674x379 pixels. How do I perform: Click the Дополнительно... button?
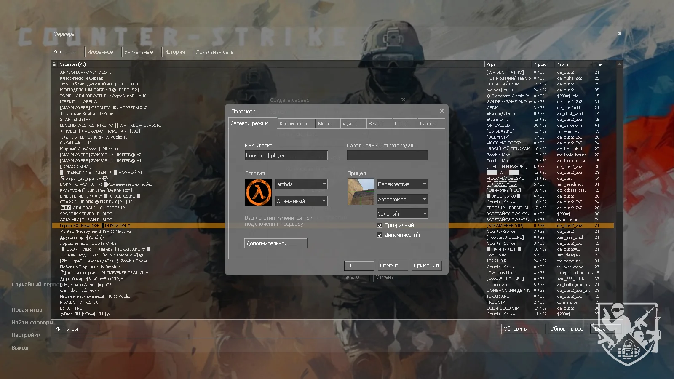(275, 243)
